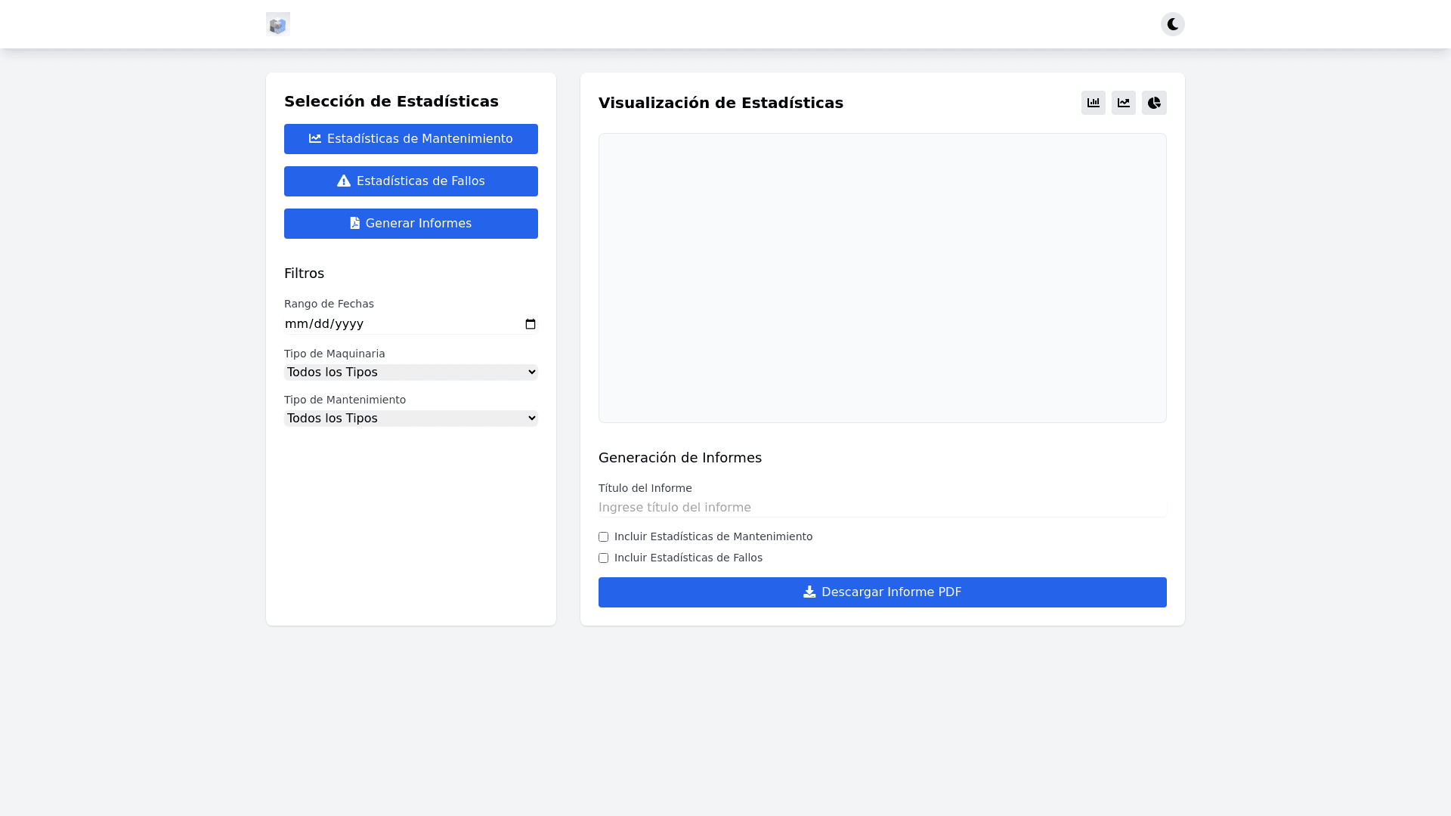Image resolution: width=1451 pixels, height=816 pixels.
Task: Click the warning icon on Estadísticas de Fallos
Action: 344,181
